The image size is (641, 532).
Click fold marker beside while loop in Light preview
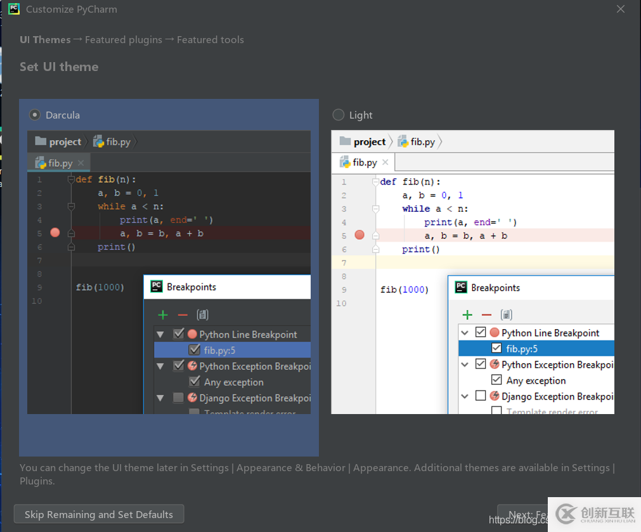point(375,209)
